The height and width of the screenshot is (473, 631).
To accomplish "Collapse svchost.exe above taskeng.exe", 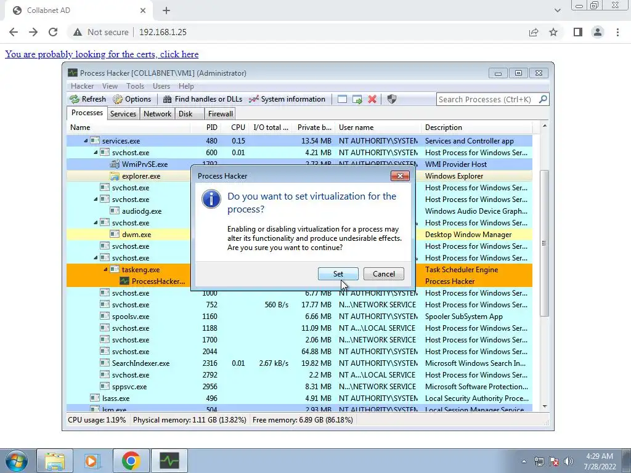I will click(96, 258).
